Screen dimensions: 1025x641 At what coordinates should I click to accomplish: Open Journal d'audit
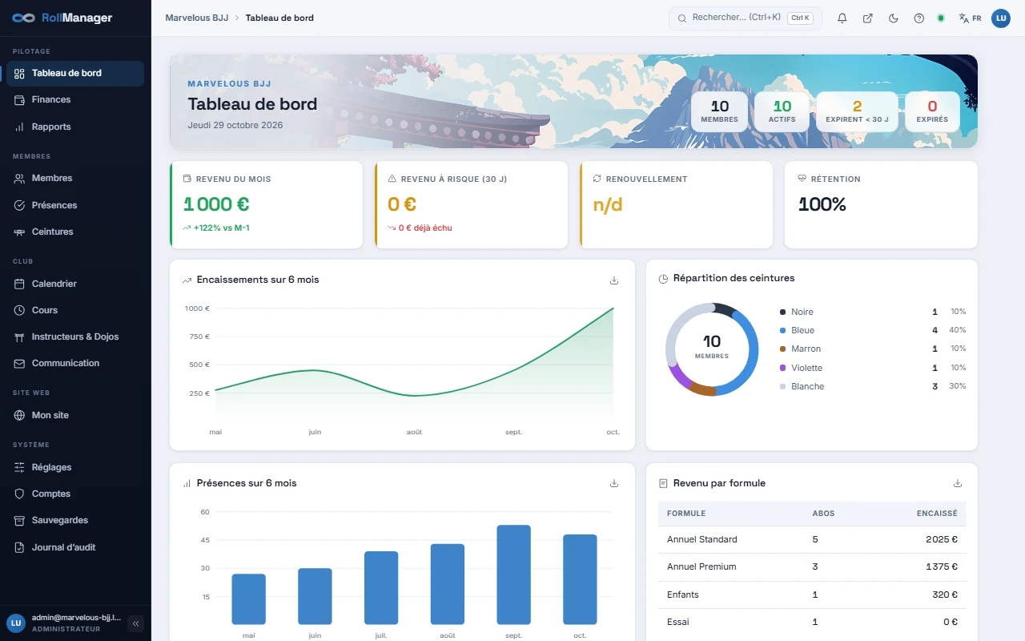(75, 547)
